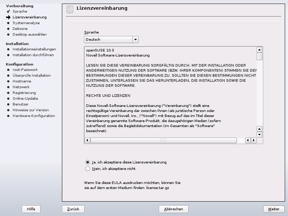Click 'Desktop auswählen' step in sidebar

point(30,35)
